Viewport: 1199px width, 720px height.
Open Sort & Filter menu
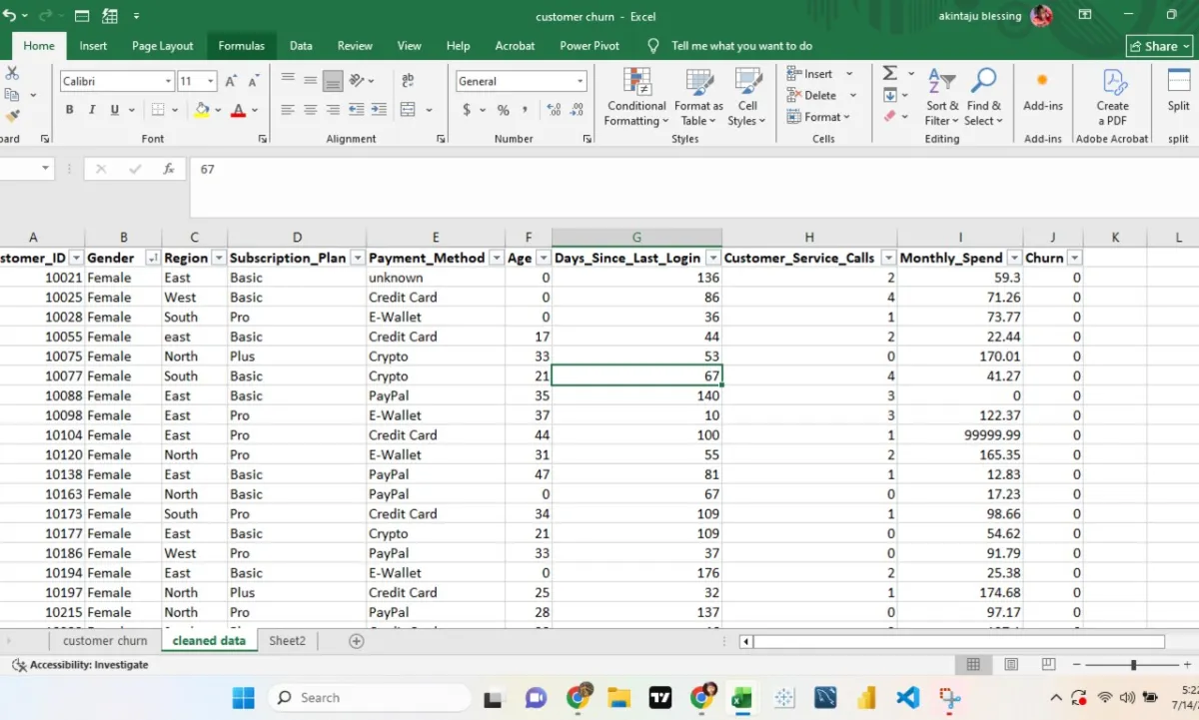[x=942, y=98]
